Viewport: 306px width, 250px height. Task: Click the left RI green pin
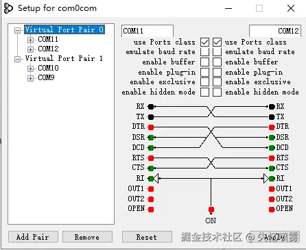(x=151, y=179)
